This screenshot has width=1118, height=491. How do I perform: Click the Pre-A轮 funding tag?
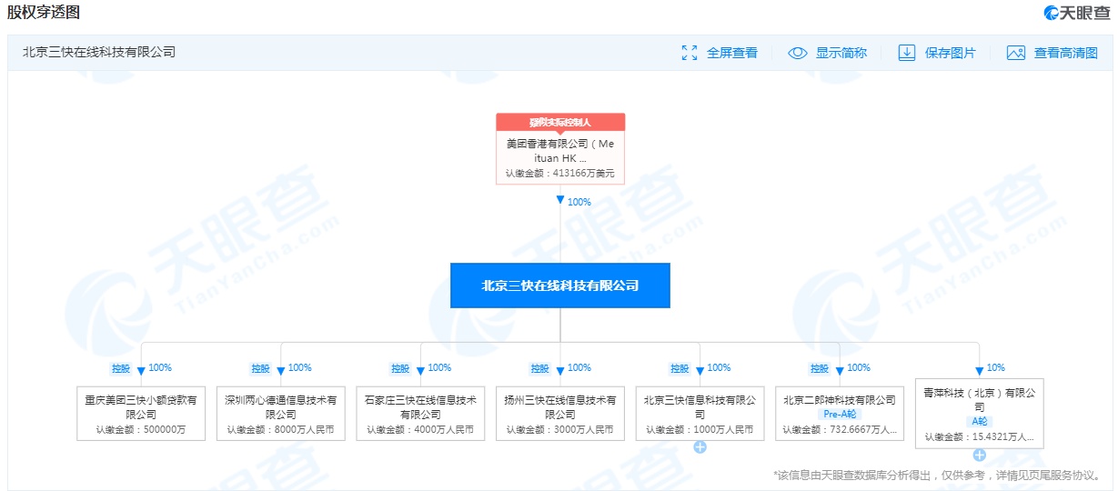coord(840,414)
